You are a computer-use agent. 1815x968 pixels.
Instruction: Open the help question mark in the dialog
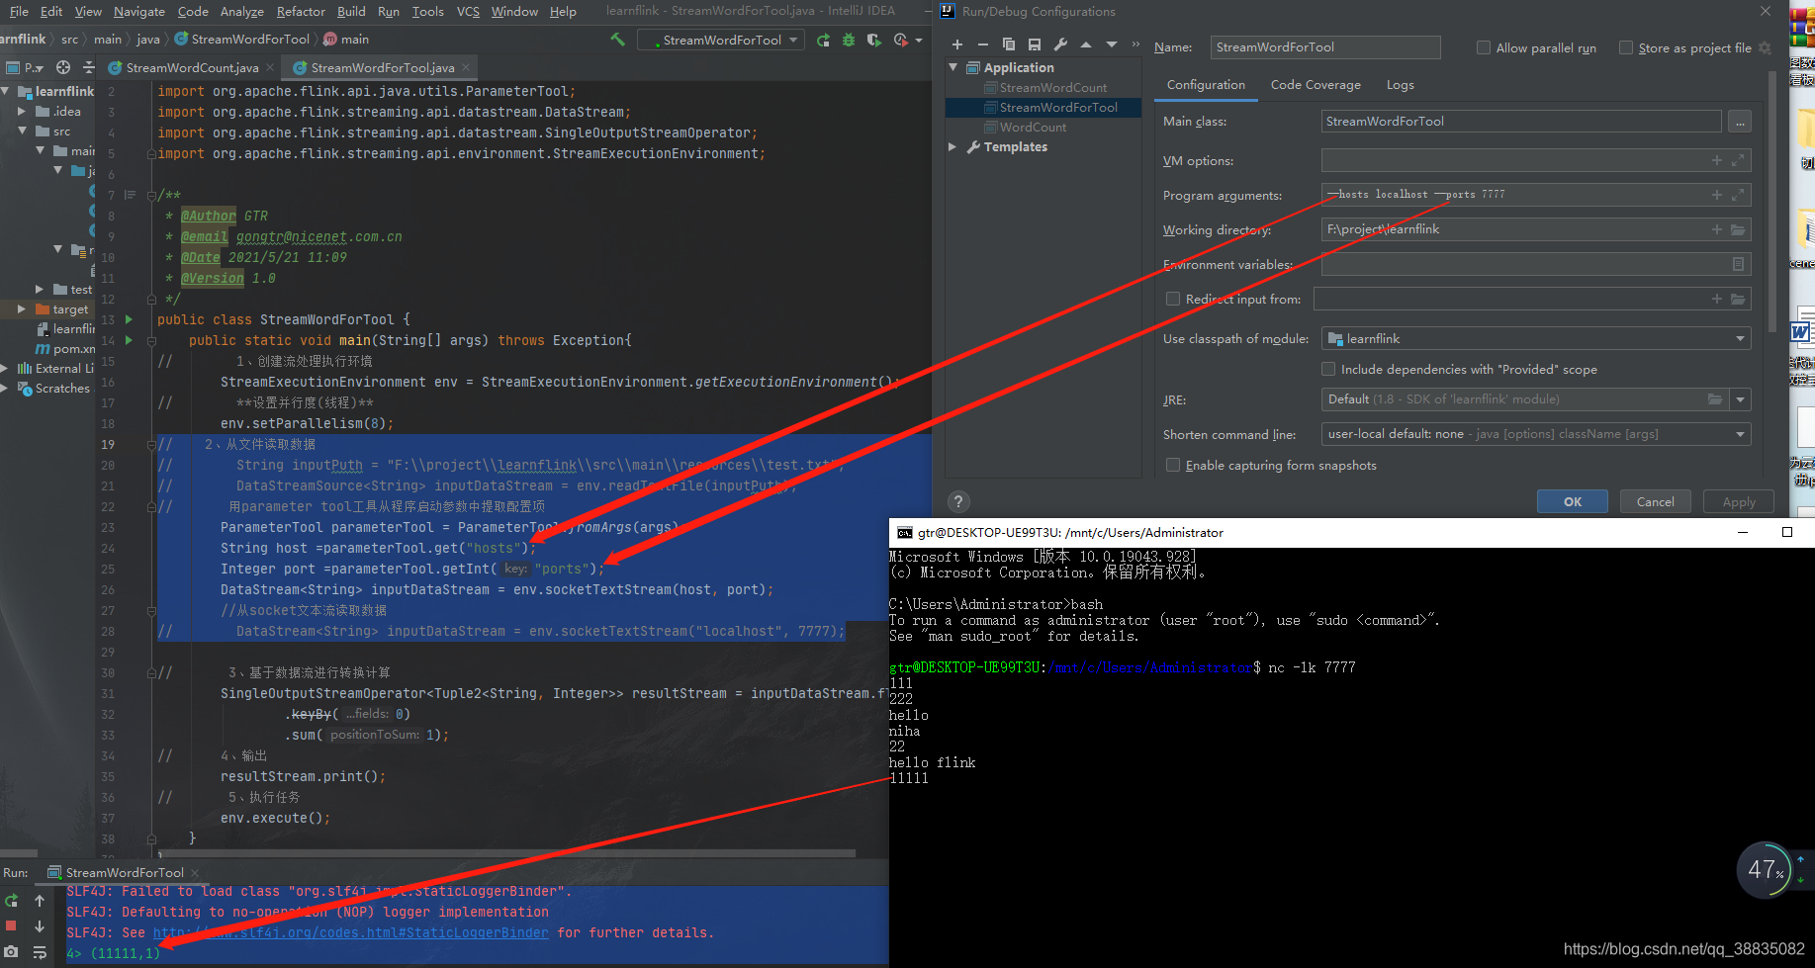957,501
